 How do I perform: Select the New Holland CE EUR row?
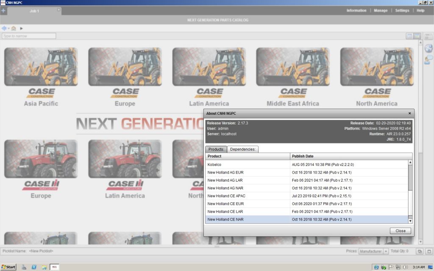[x=307, y=204]
